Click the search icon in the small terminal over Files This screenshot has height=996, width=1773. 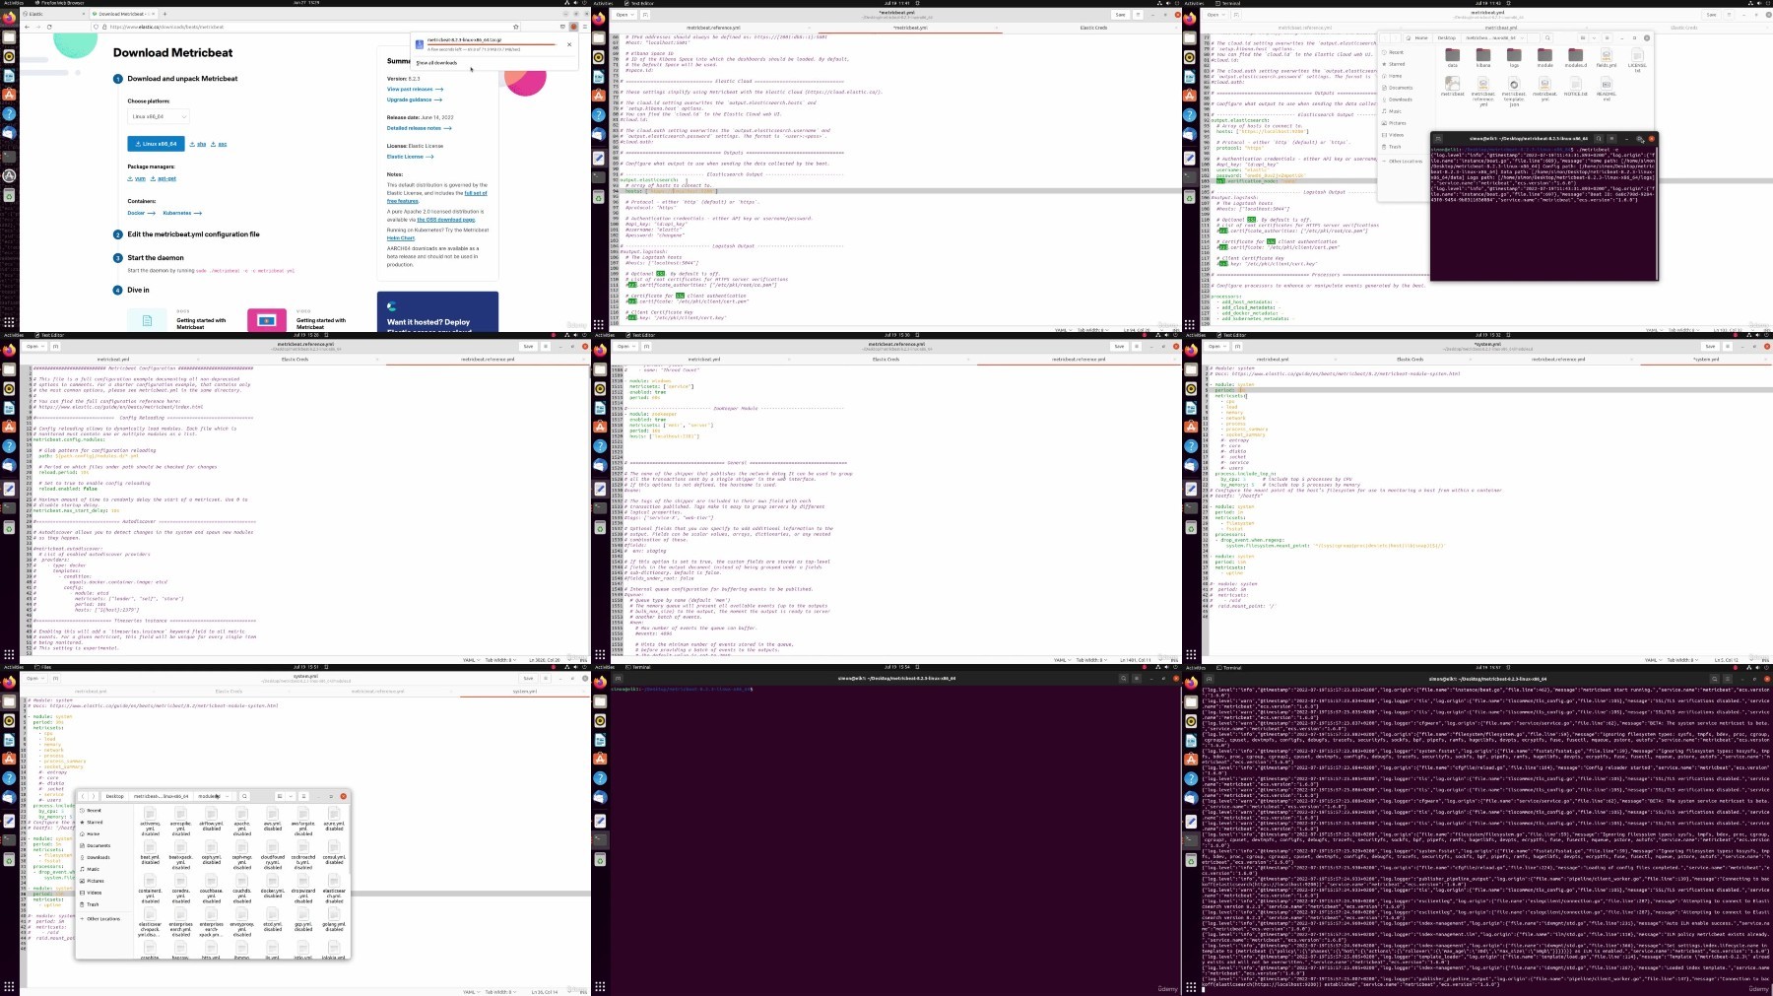pyautogui.click(x=1599, y=139)
